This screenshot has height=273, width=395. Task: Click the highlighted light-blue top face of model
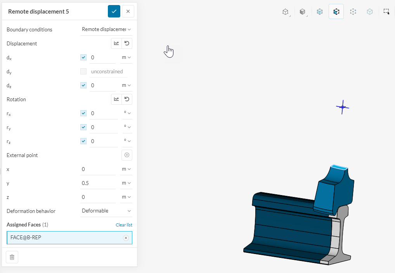point(340,168)
